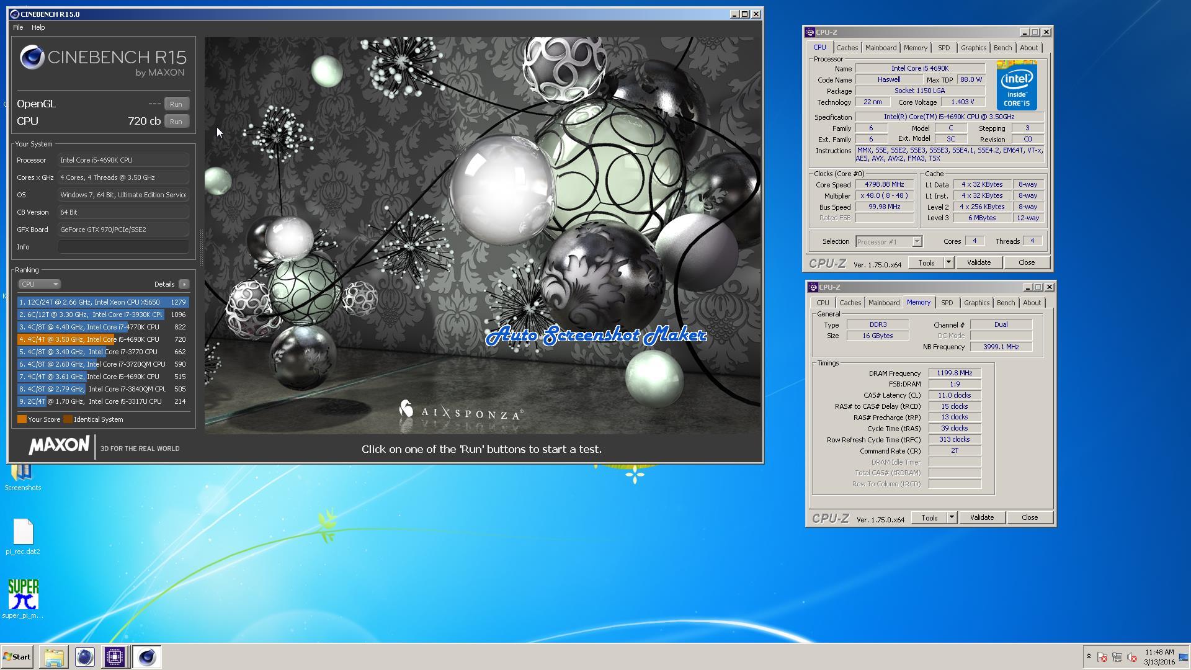Image resolution: width=1191 pixels, height=670 pixels.
Task: Click upper CPU-Z title bar icon
Action: (x=810, y=32)
